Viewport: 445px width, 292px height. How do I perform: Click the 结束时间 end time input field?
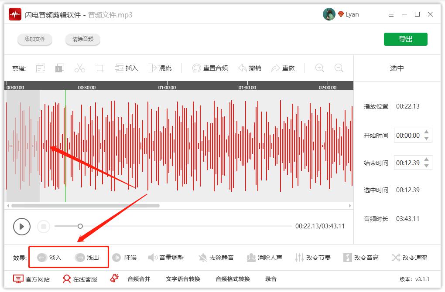click(x=413, y=163)
